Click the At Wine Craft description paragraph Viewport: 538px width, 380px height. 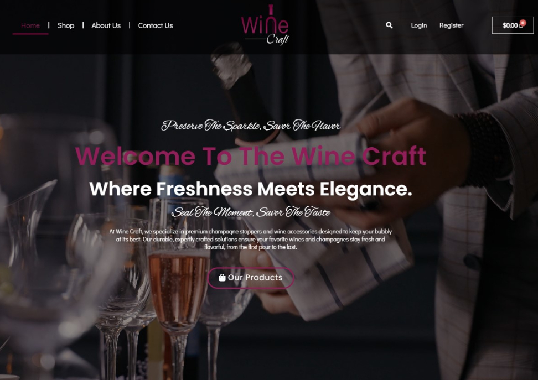(x=251, y=239)
